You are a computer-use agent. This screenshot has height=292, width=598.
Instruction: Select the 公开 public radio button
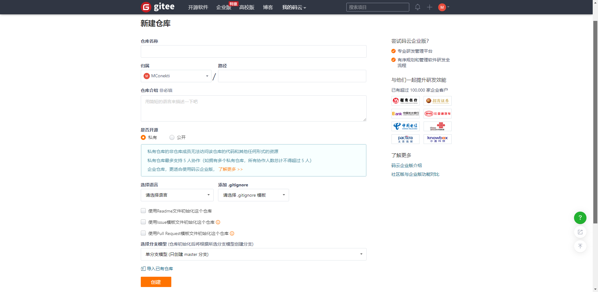click(172, 137)
